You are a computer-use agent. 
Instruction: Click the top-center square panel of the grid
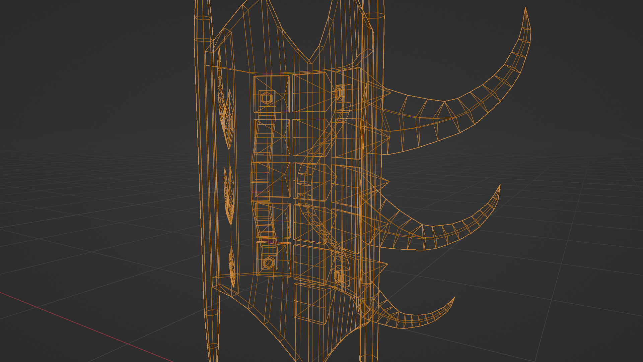310,93
